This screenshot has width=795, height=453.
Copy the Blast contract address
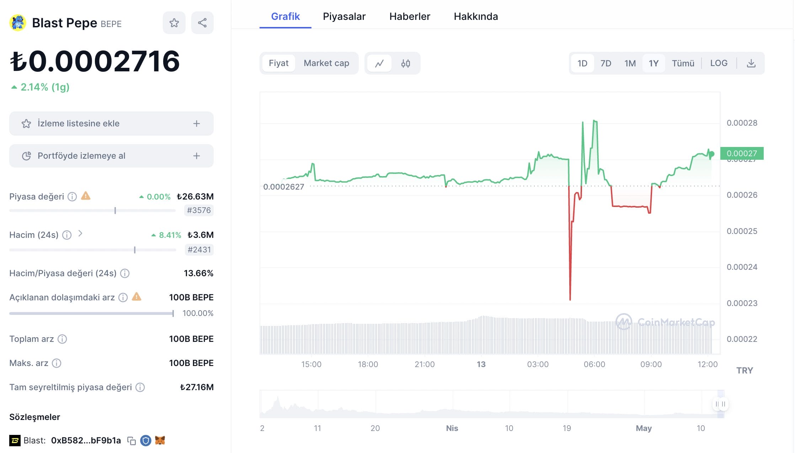click(132, 441)
